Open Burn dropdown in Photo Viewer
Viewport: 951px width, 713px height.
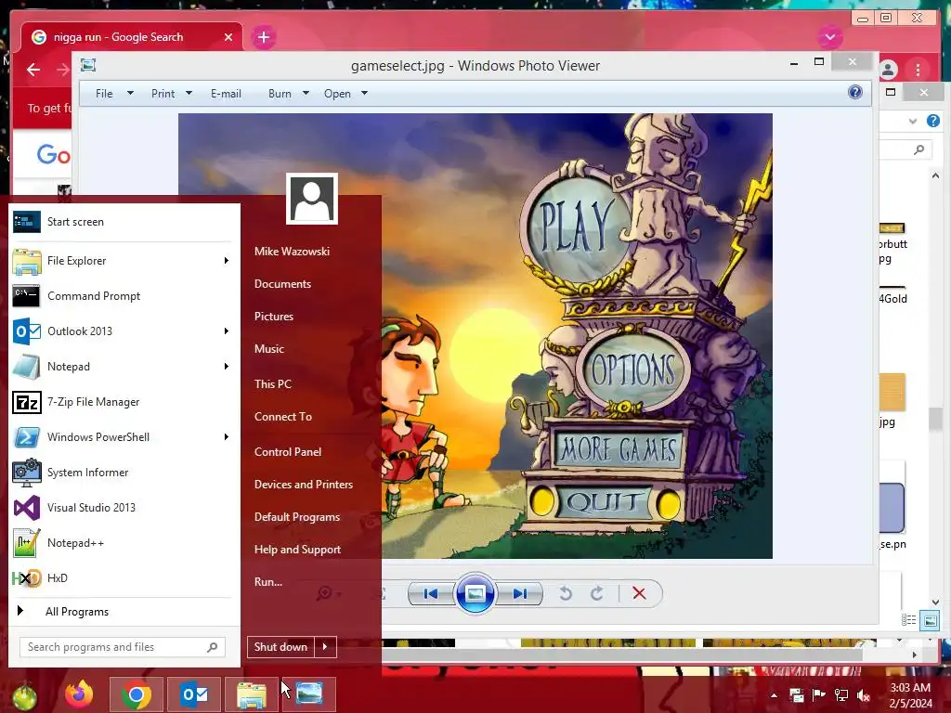289,94
